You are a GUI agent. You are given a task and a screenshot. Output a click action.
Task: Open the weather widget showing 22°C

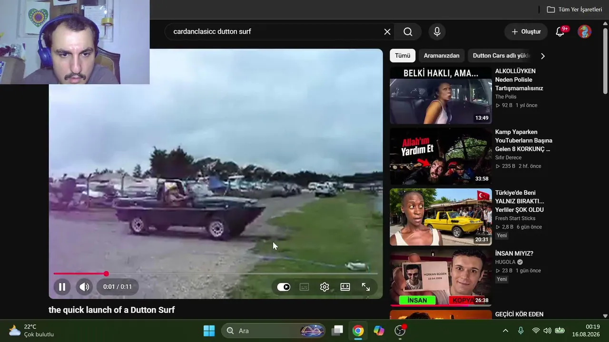click(31, 331)
